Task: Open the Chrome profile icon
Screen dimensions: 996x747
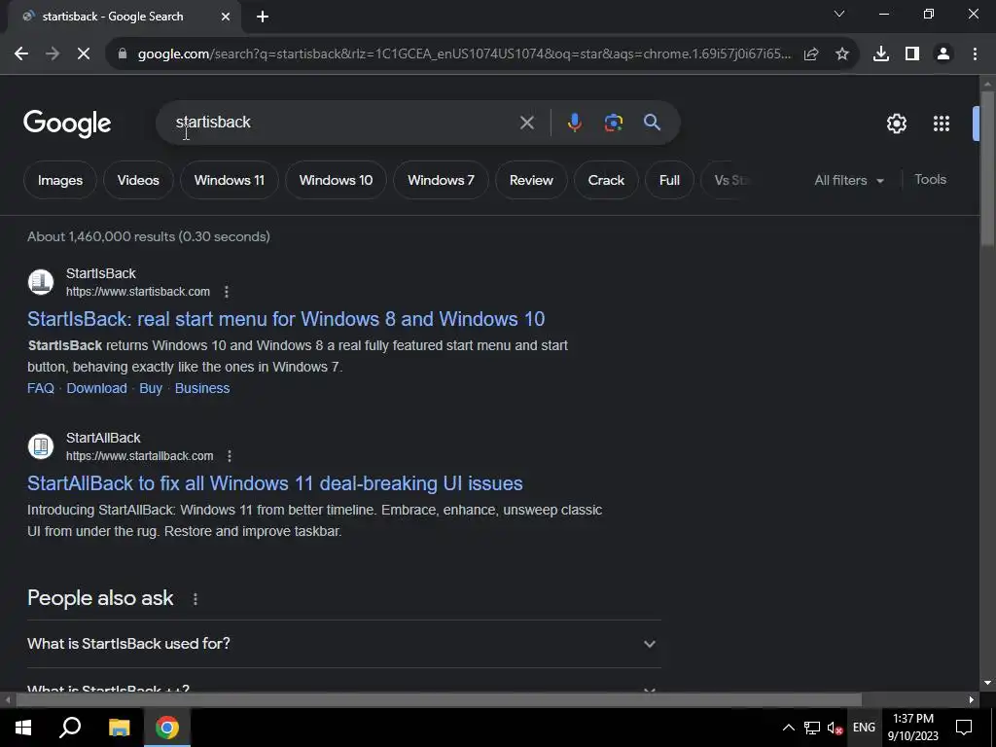Action: 943,54
